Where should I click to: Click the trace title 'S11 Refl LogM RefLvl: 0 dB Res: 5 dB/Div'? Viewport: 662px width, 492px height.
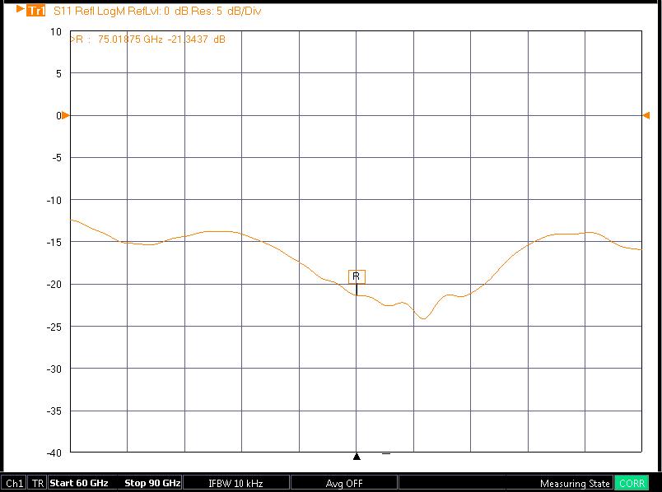tap(157, 11)
